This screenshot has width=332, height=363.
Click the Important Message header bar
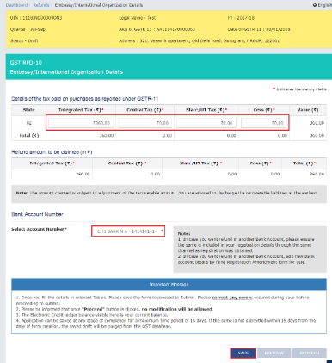(169, 284)
